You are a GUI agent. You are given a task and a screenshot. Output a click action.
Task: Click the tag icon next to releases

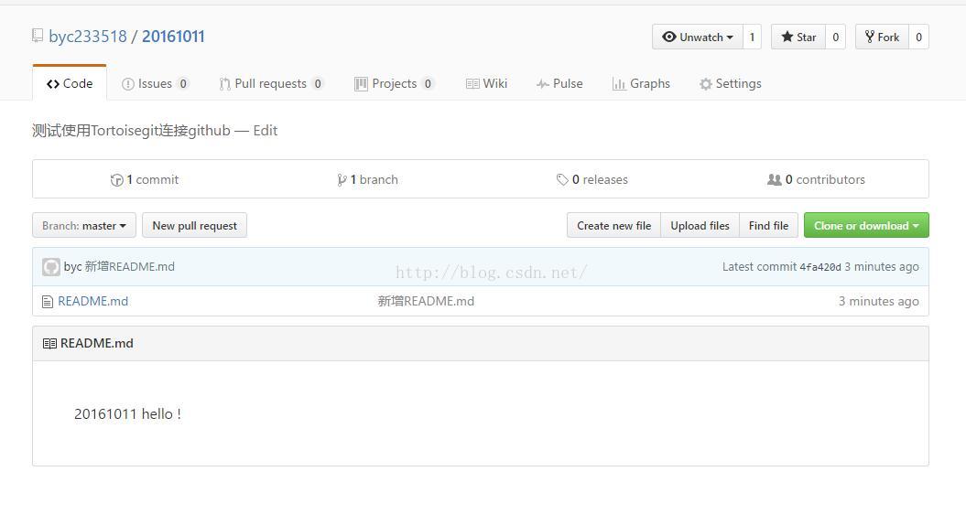pos(562,179)
